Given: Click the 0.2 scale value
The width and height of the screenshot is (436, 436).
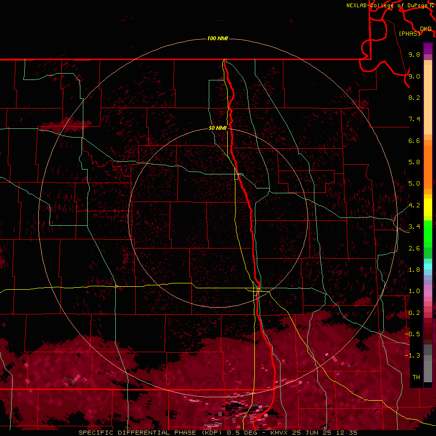Looking at the screenshot, I should tap(414, 313).
